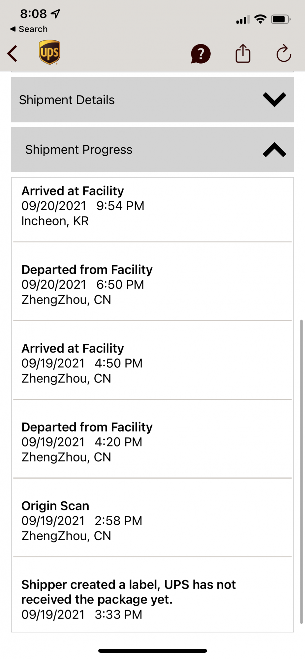Expand Shipment Details chevron

click(274, 100)
